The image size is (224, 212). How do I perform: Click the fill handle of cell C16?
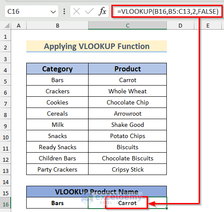click(166, 208)
